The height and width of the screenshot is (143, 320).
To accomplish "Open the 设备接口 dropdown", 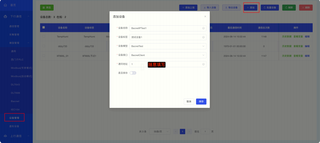I will pyautogui.click(x=168, y=55).
